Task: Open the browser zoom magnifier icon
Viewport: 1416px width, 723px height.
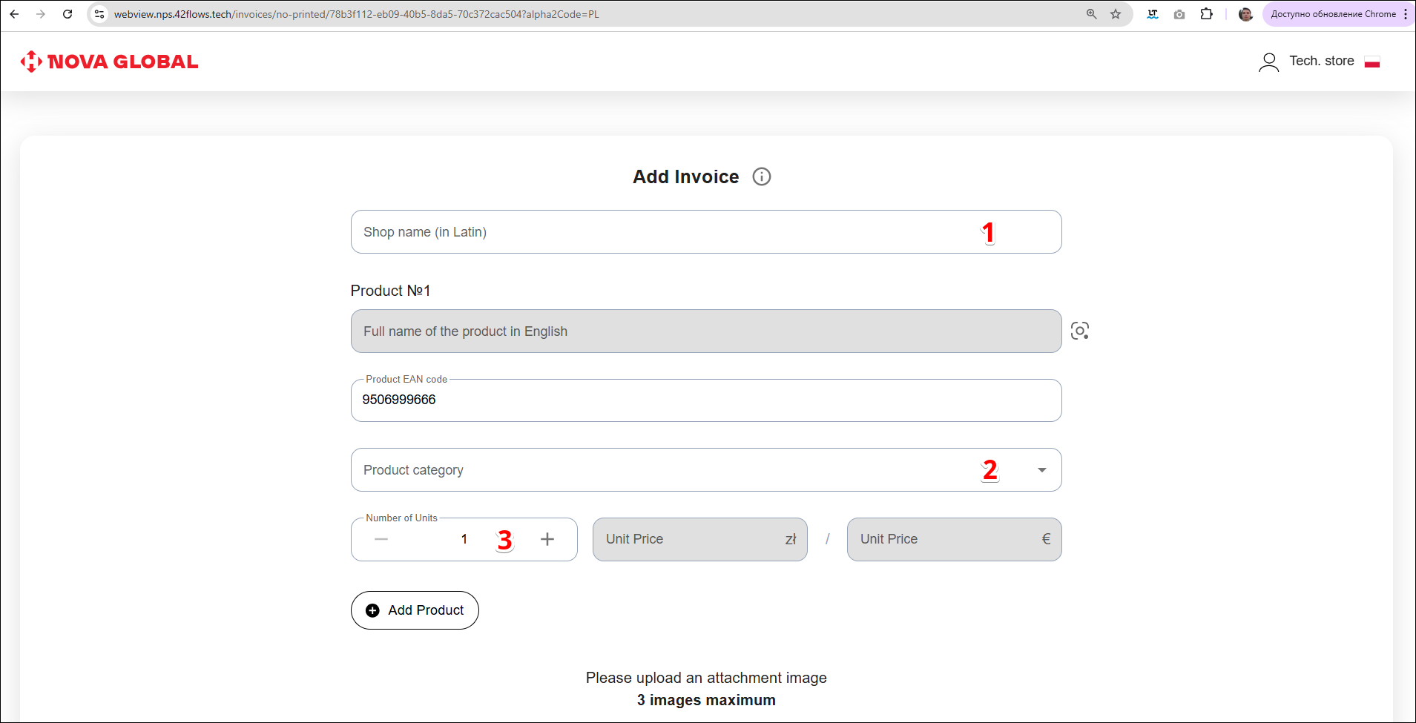Action: point(1091,14)
